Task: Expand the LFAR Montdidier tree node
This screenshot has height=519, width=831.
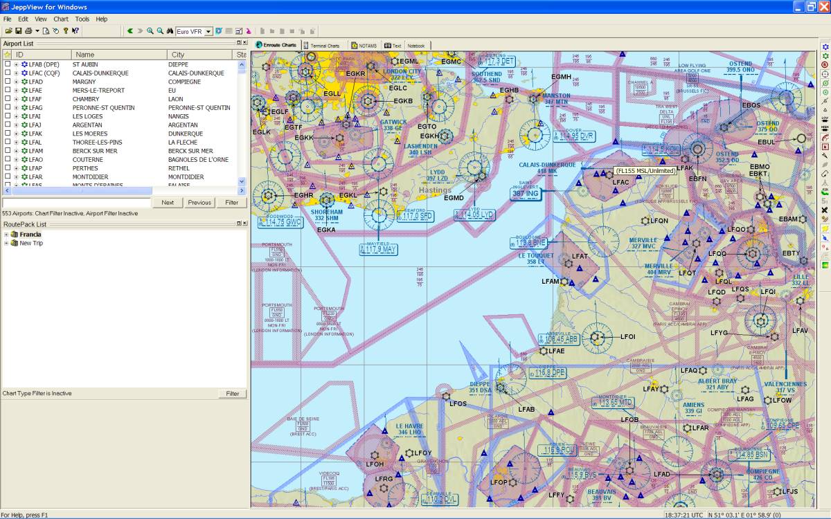Action: click(16, 176)
